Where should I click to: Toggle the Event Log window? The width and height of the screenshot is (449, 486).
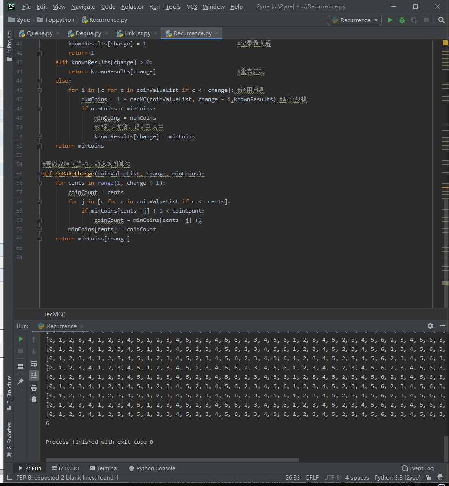tap(417, 468)
